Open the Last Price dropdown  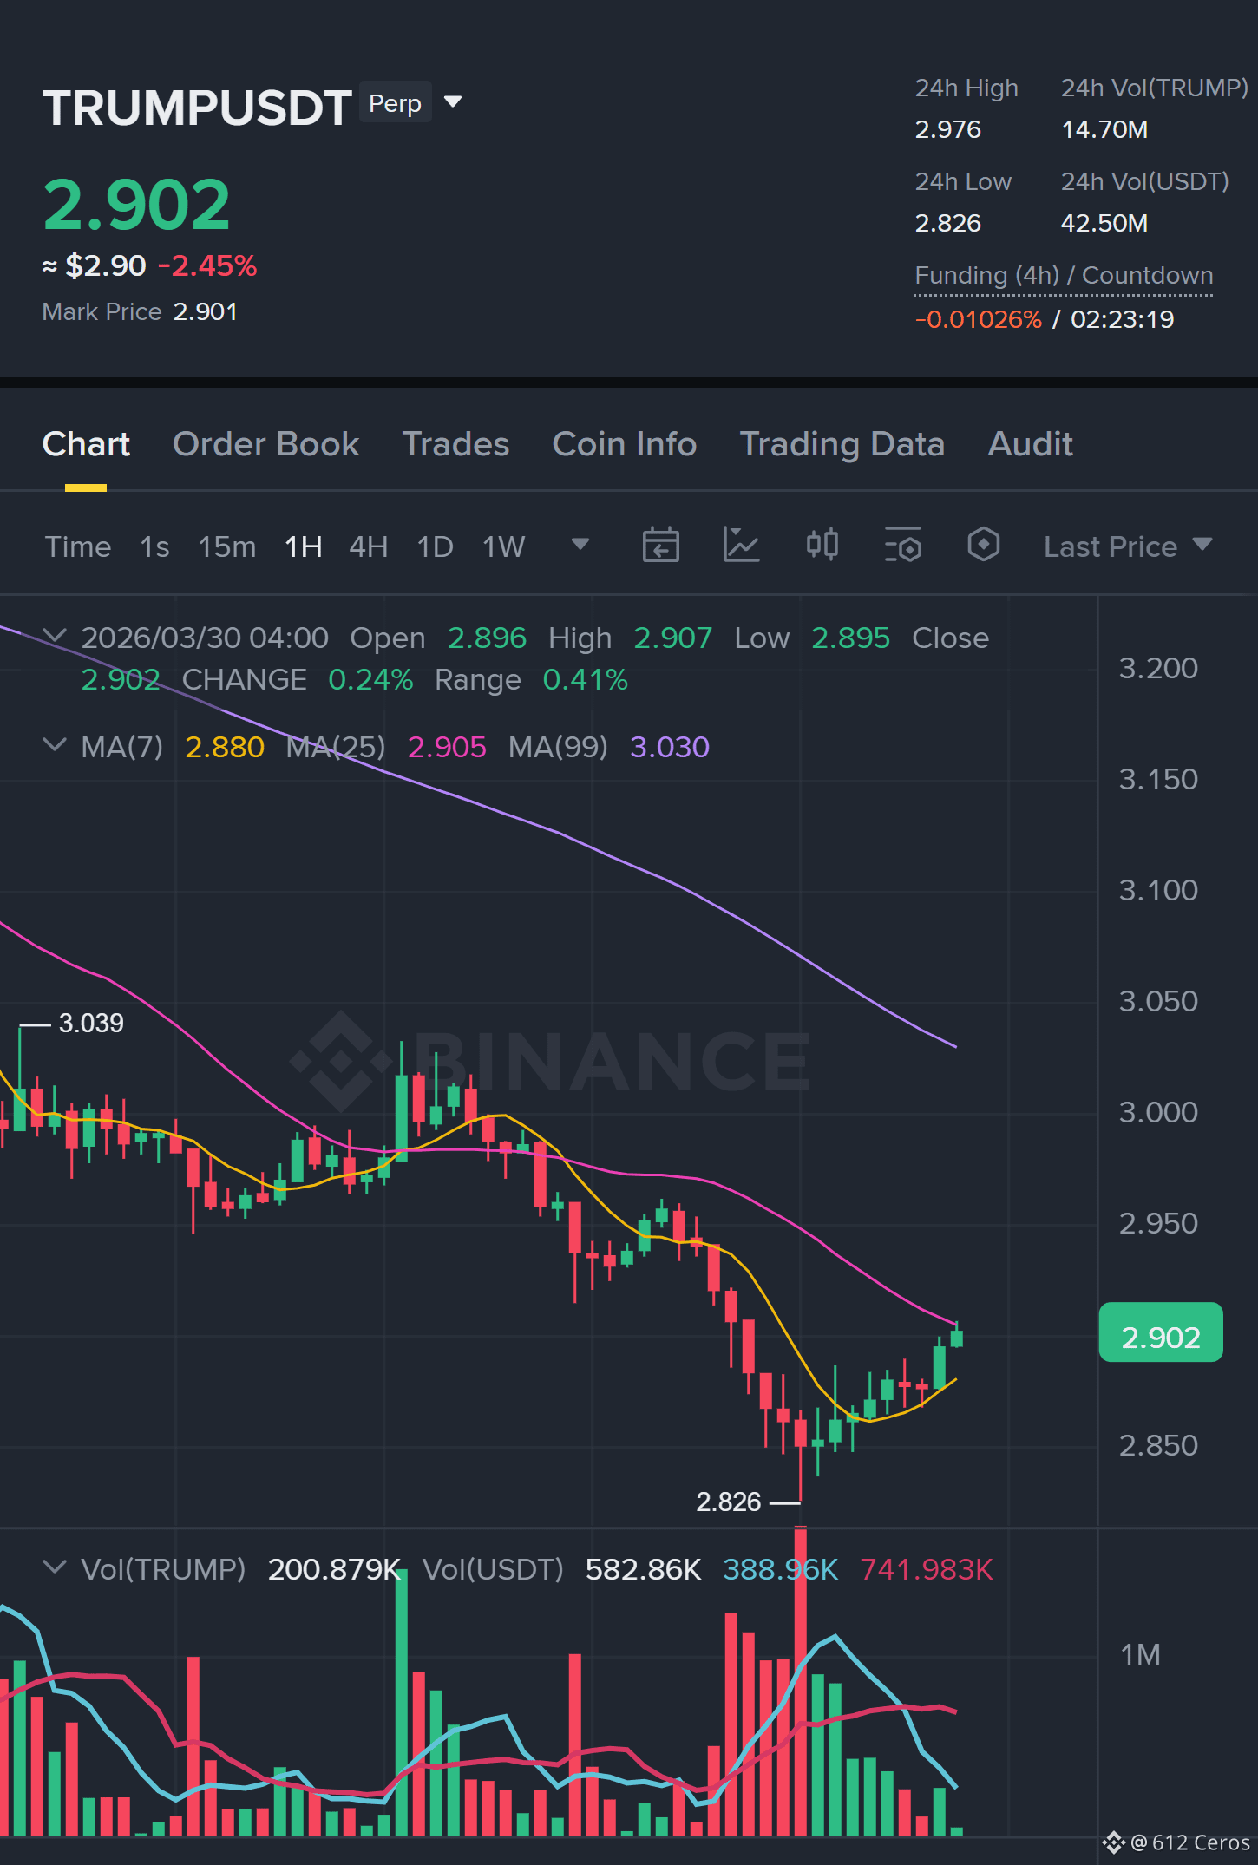(1128, 546)
